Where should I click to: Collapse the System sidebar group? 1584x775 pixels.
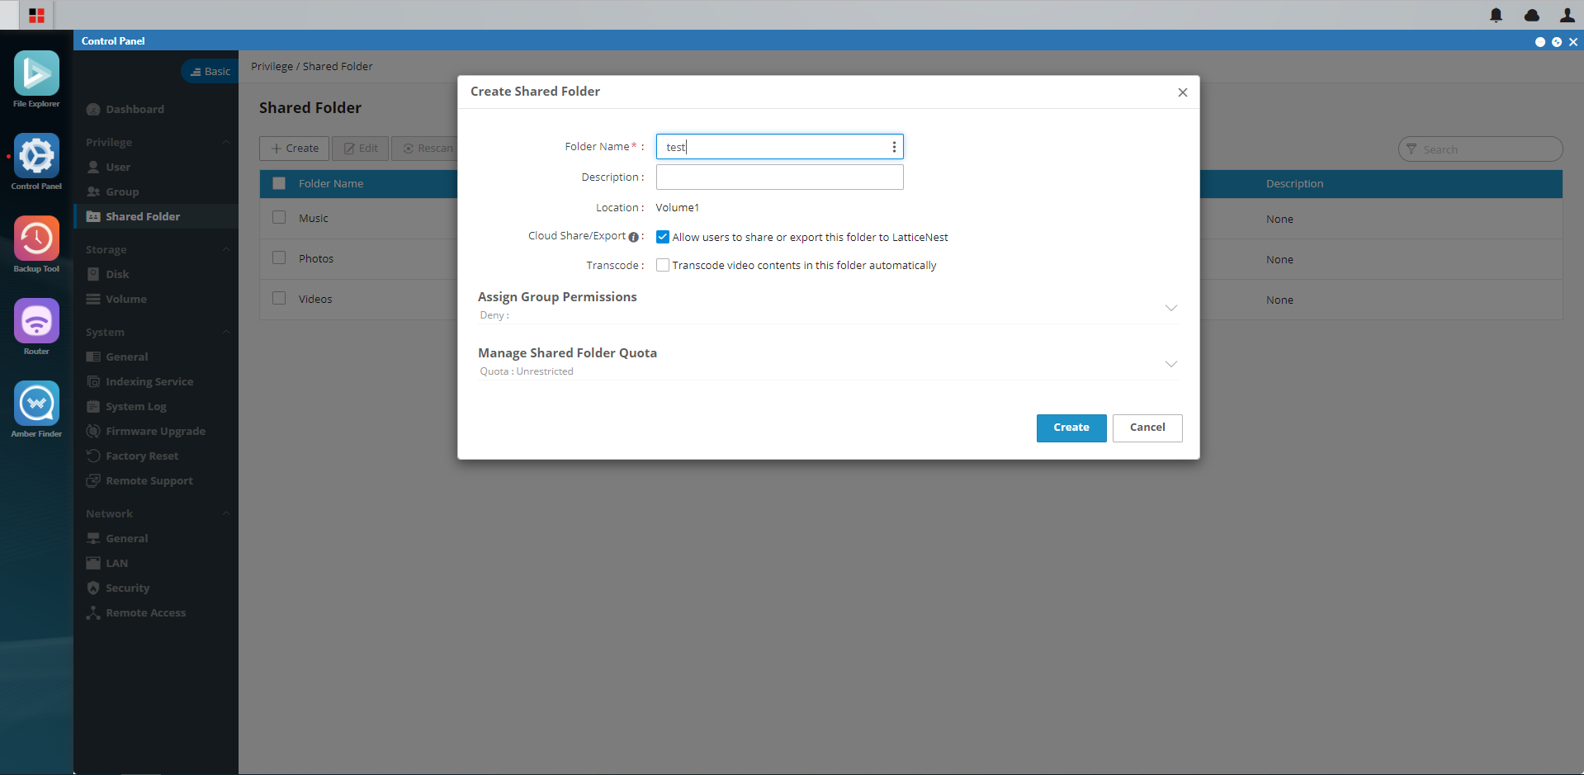click(225, 332)
